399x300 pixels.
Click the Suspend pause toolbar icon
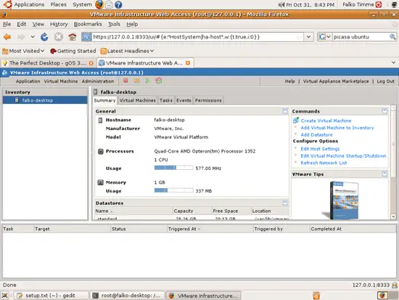[136, 81]
